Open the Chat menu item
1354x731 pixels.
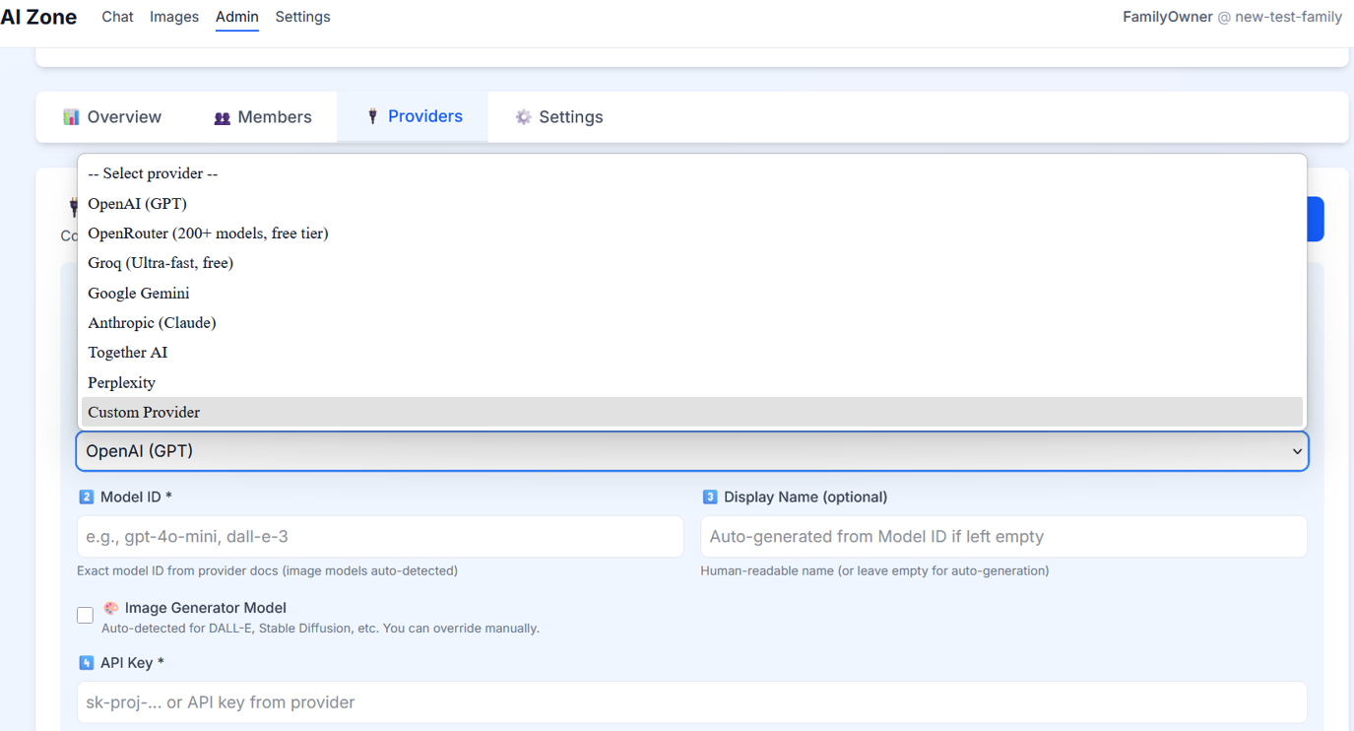pos(117,17)
